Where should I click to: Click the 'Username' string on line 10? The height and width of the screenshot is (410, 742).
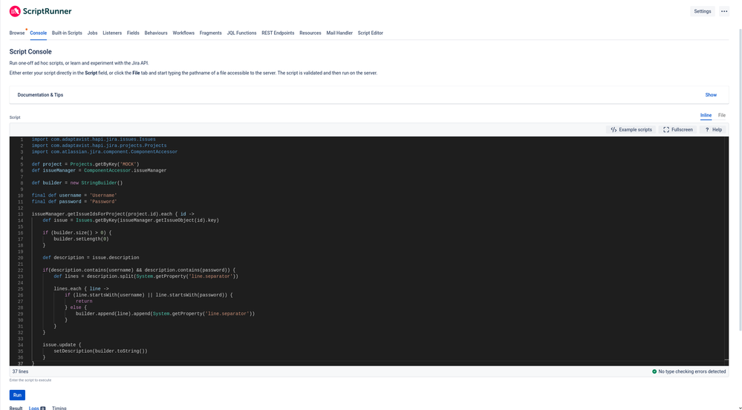click(x=103, y=195)
